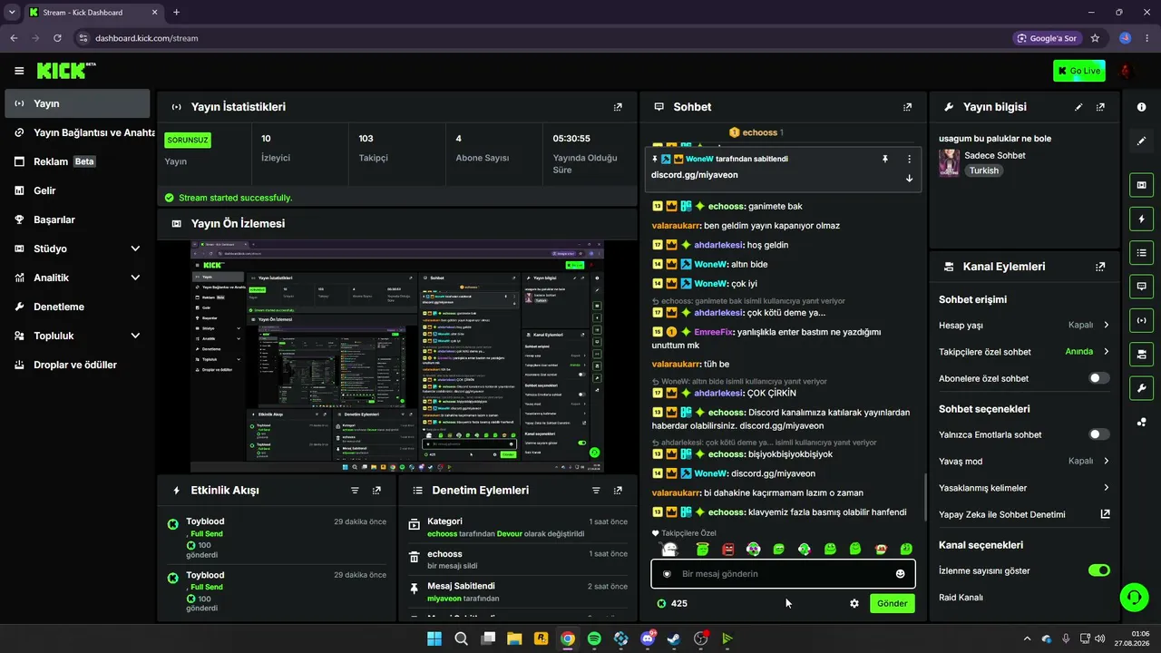Viewport: 1161px width, 653px height.
Task: Open Reklam Beta in the sidebar
Action: 77,161
